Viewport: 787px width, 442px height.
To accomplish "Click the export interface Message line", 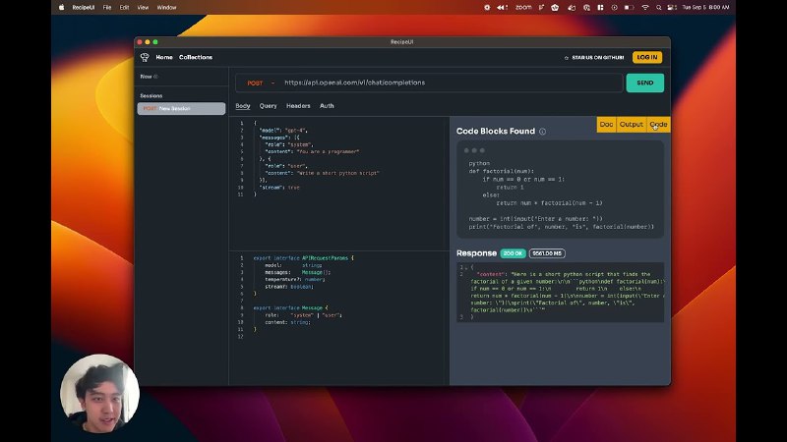I will pos(290,308).
